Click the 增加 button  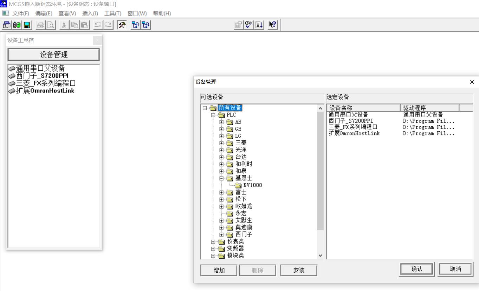pyautogui.click(x=219, y=270)
